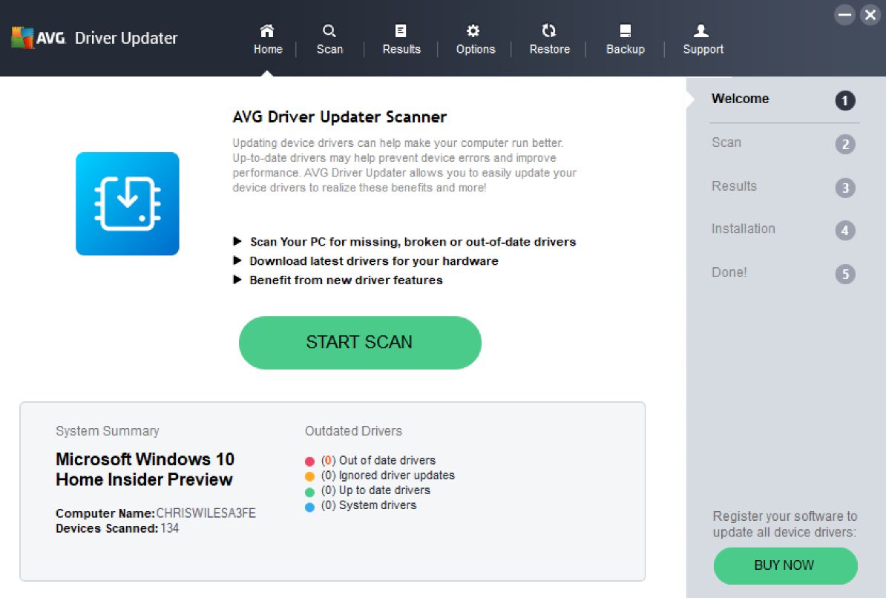Click the AVG Driver Updater Scanner heading
Image resolution: width=886 pixels, height=598 pixels.
(340, 117)
